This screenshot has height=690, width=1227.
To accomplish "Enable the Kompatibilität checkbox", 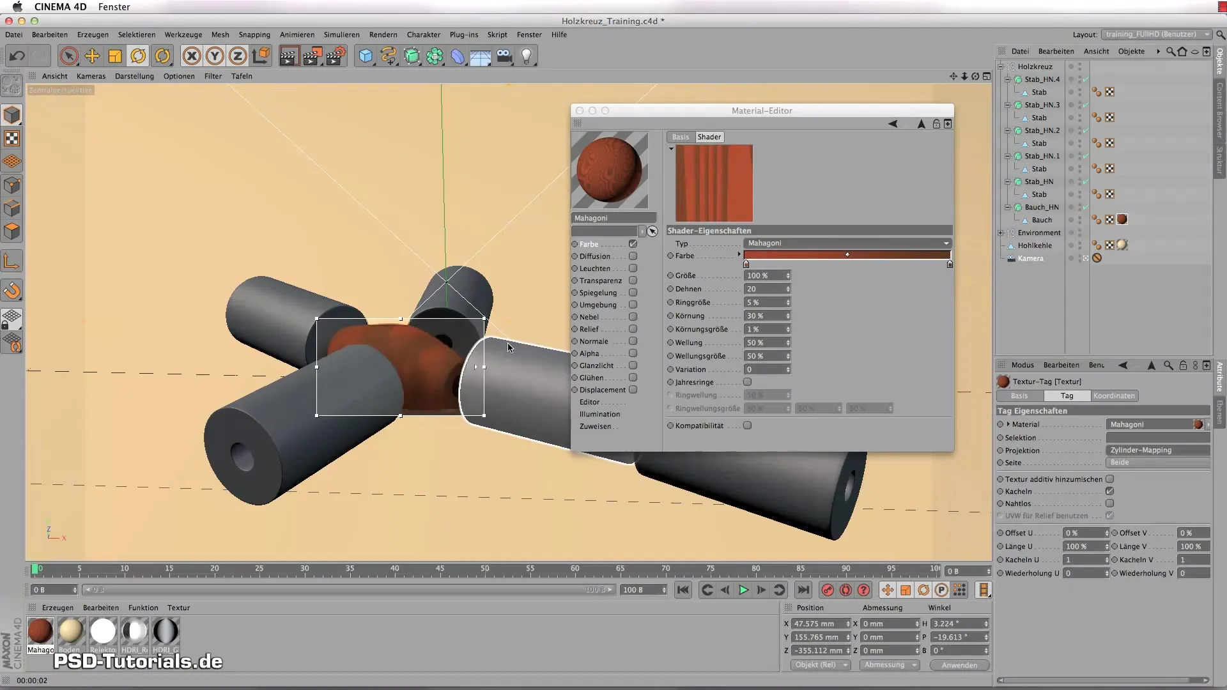I will [747, 425].
